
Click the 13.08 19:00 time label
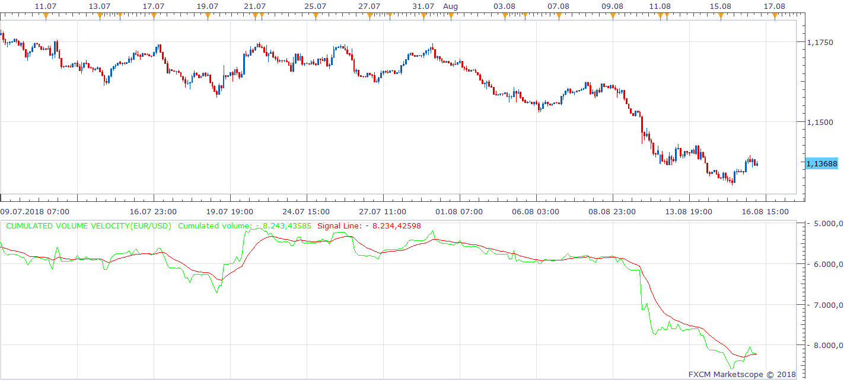pyautogui.click(x=689, y=211)
